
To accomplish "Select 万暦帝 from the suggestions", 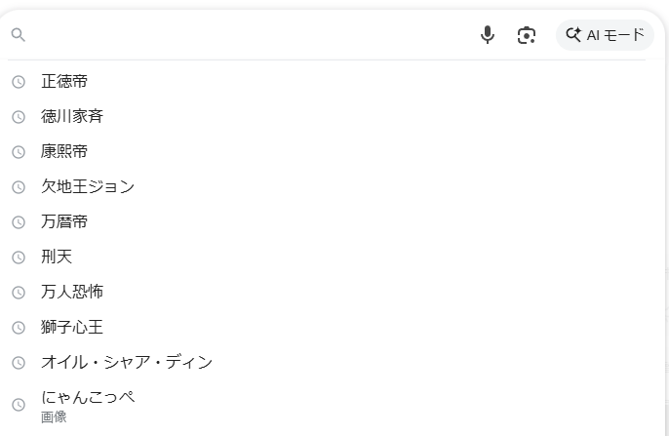I will coord(64,222).
